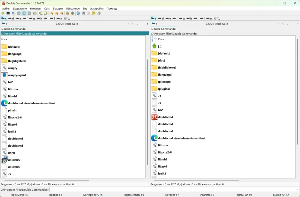Switch the right panel to drive f

pos(175,19)
